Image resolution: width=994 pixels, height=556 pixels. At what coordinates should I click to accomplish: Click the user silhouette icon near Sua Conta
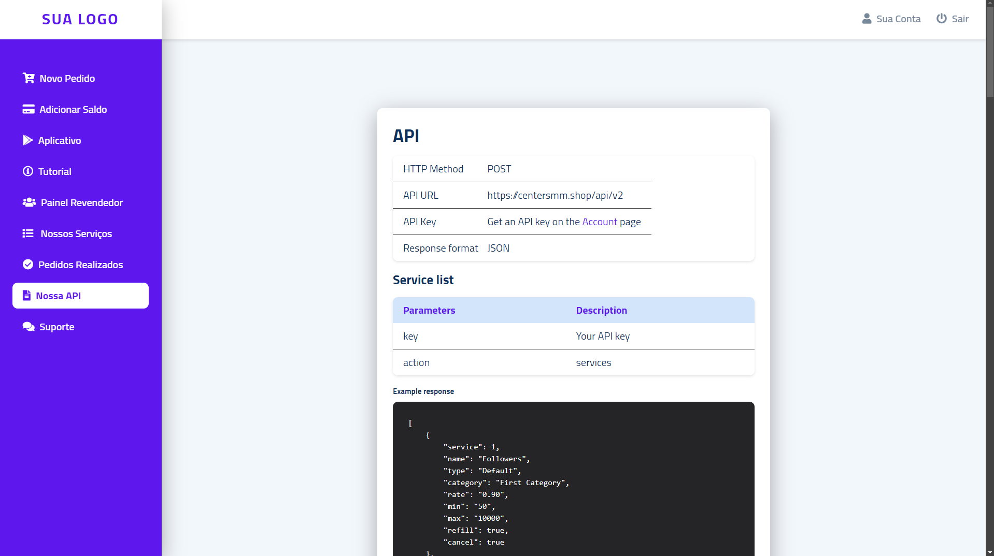click(866, 18)
